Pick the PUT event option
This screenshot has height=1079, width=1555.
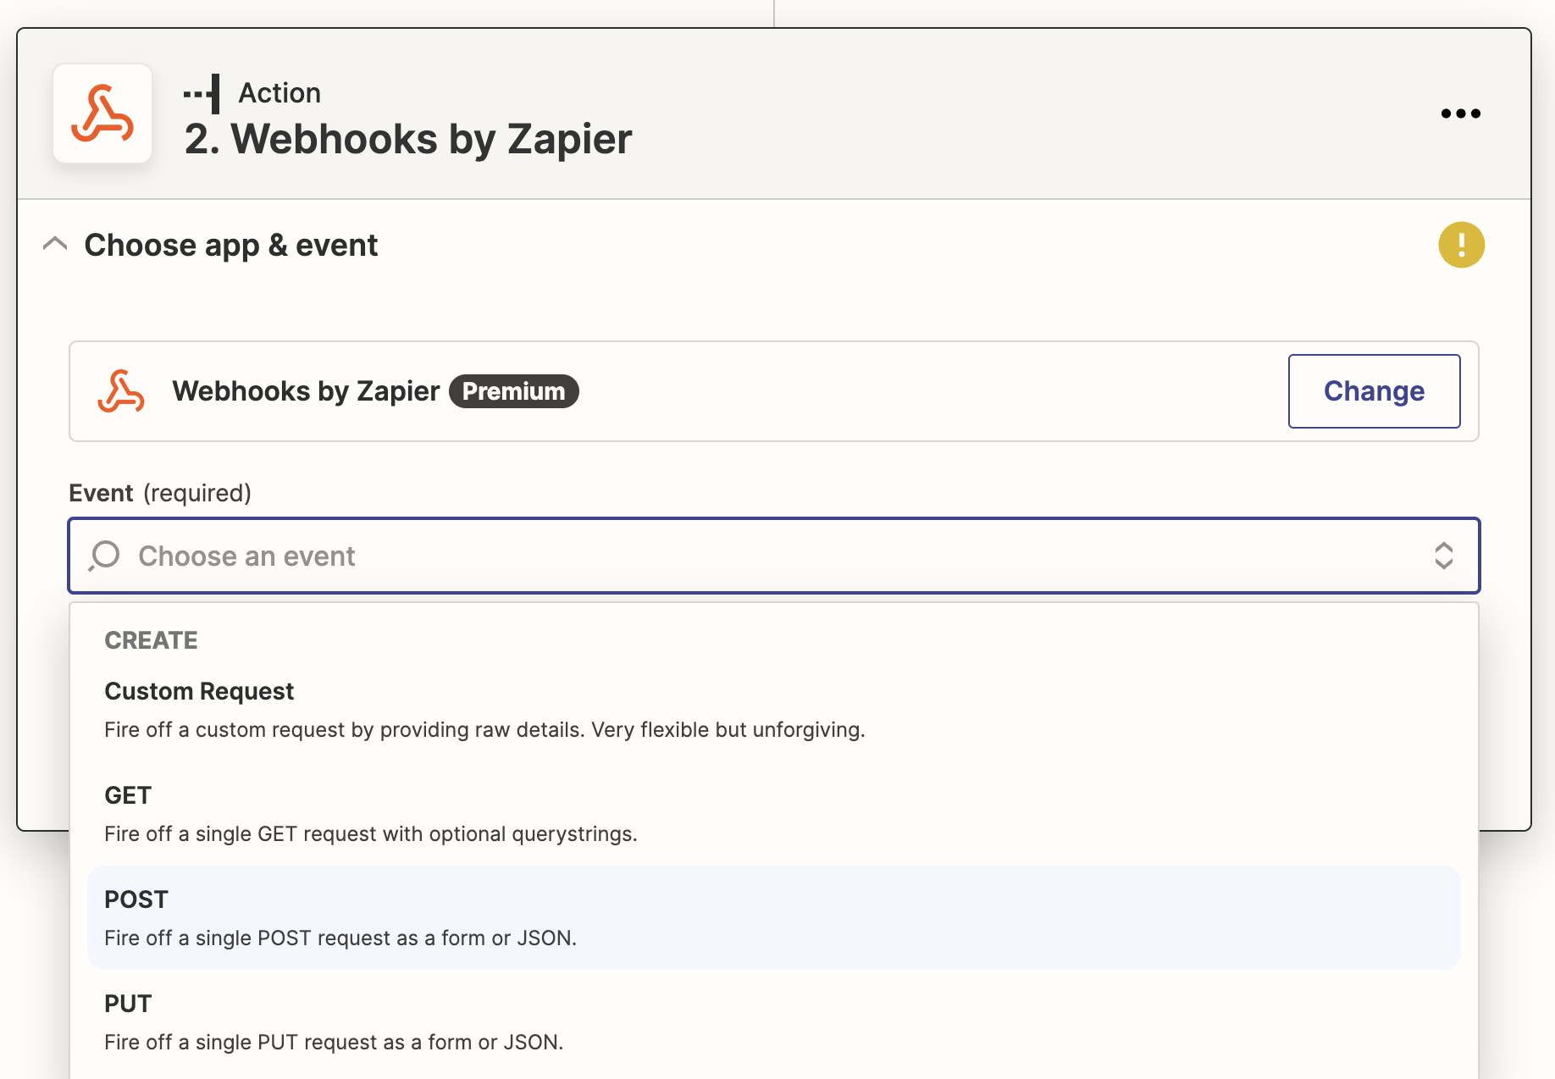(774, 1022)
